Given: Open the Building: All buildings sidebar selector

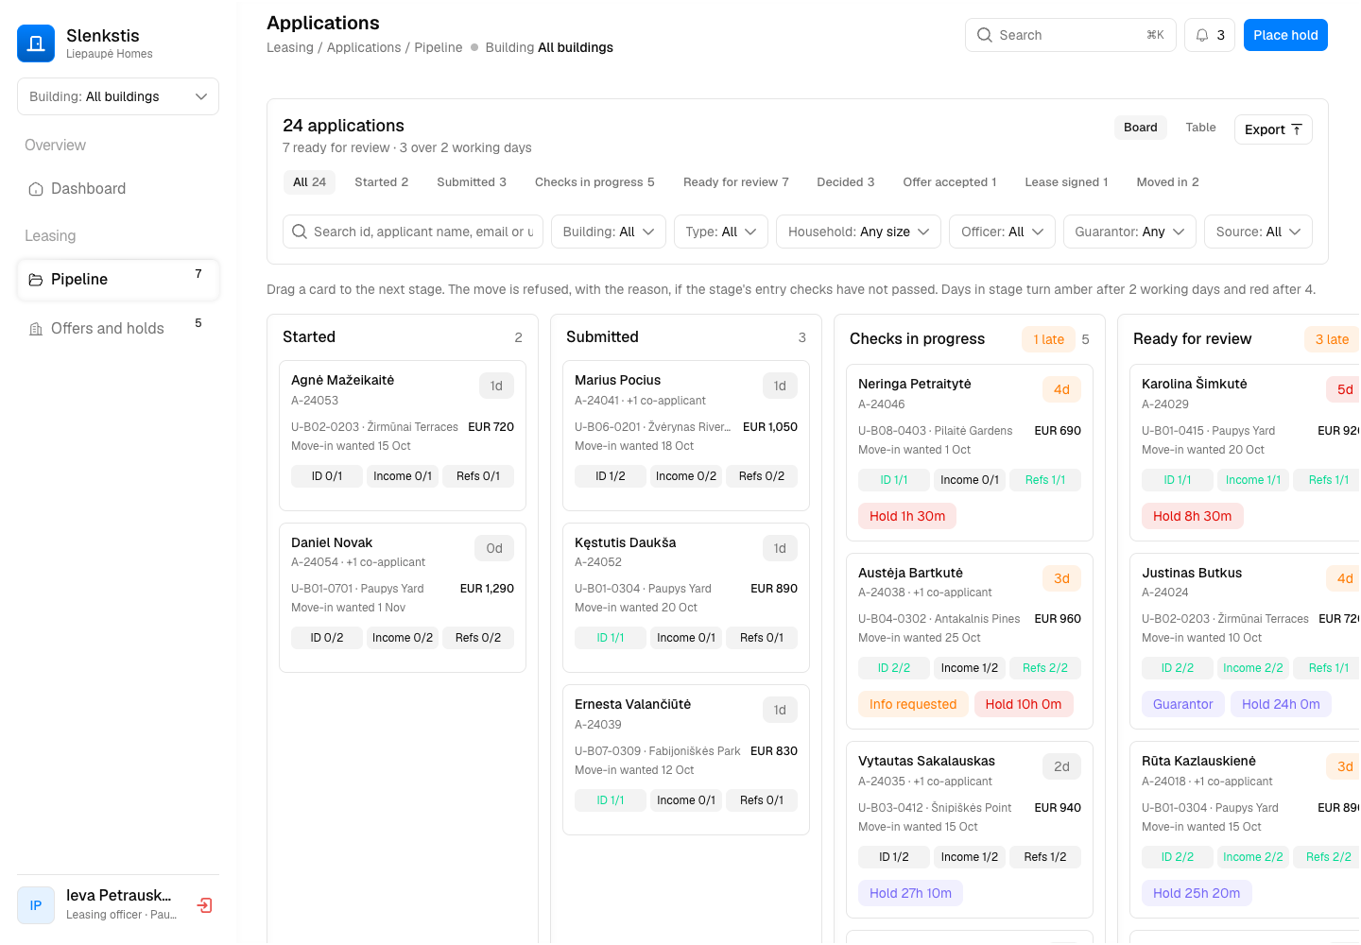Looking at the screenshot, I should [118, 96].
